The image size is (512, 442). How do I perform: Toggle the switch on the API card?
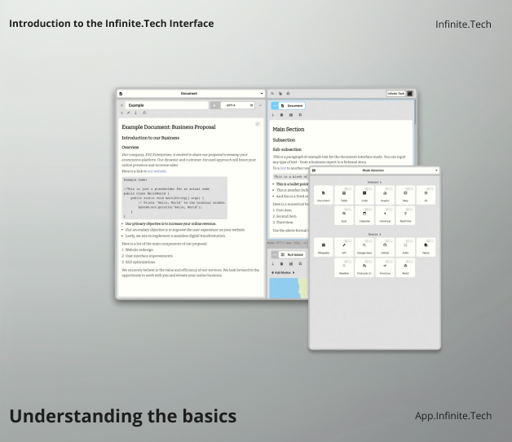(x=348, y=241)
